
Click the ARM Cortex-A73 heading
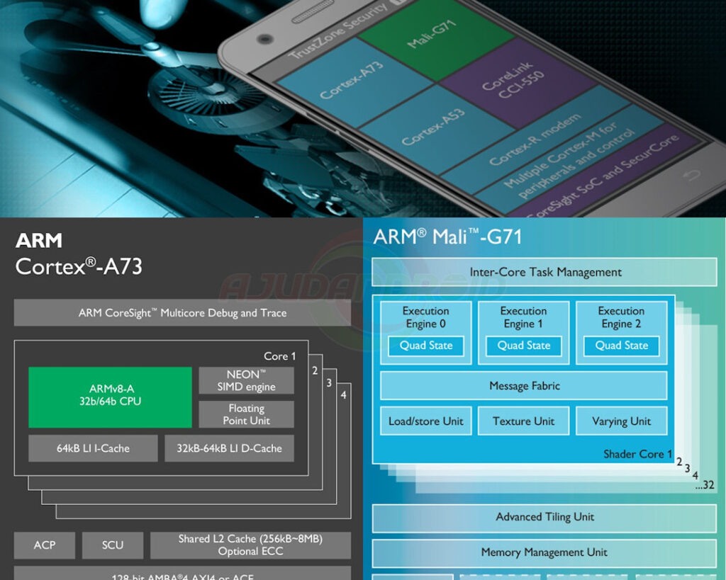79,254
